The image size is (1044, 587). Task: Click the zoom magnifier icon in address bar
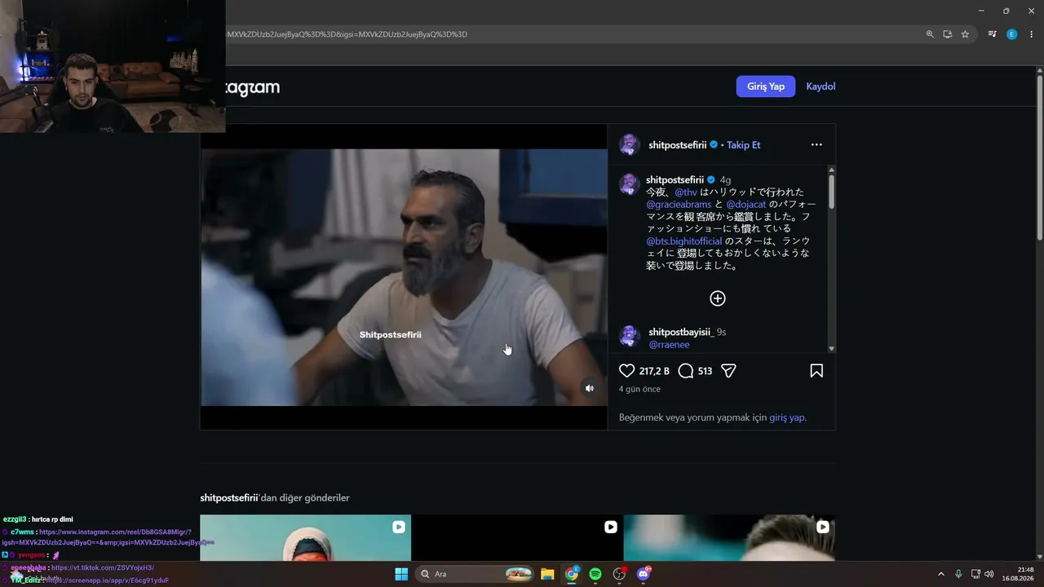930,34
